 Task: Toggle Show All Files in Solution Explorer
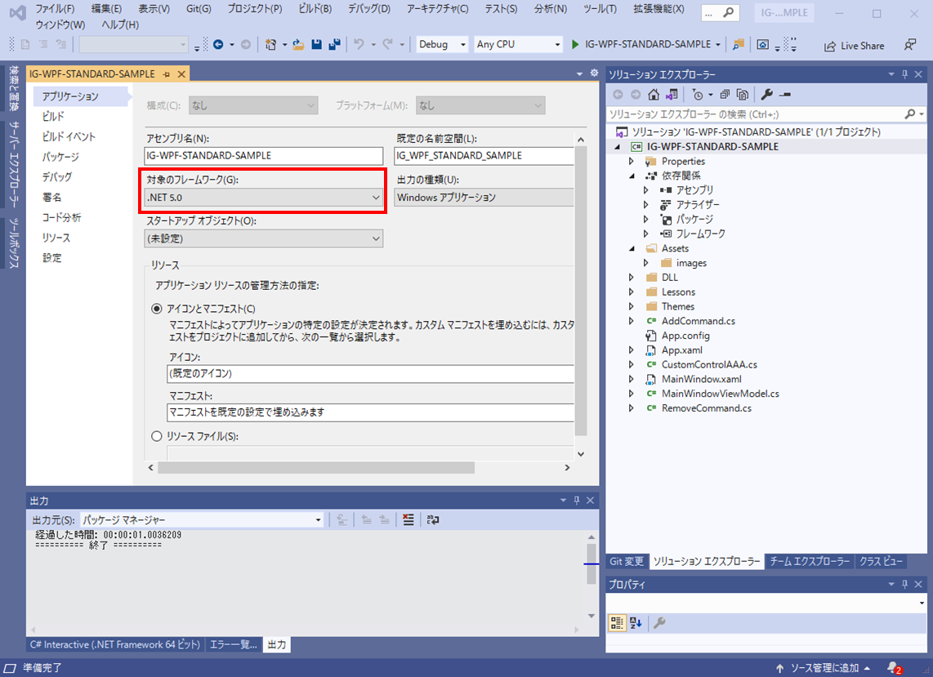(x=742, y=95)
